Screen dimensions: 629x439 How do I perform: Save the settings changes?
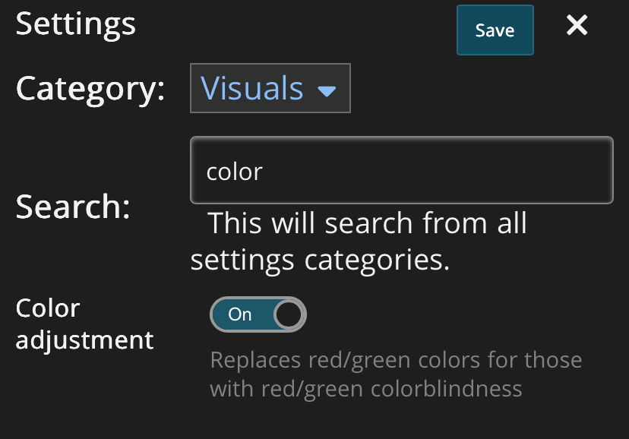[x=495, y=30]
